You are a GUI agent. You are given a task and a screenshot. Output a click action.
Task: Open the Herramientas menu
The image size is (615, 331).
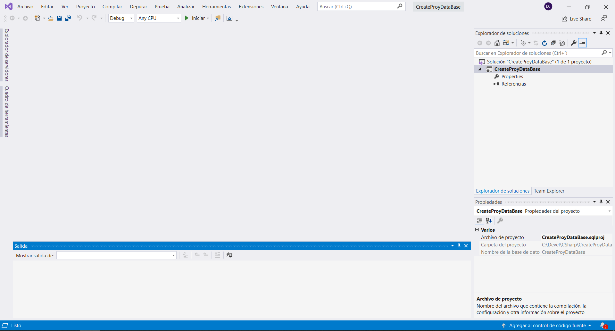pos(216,7)
